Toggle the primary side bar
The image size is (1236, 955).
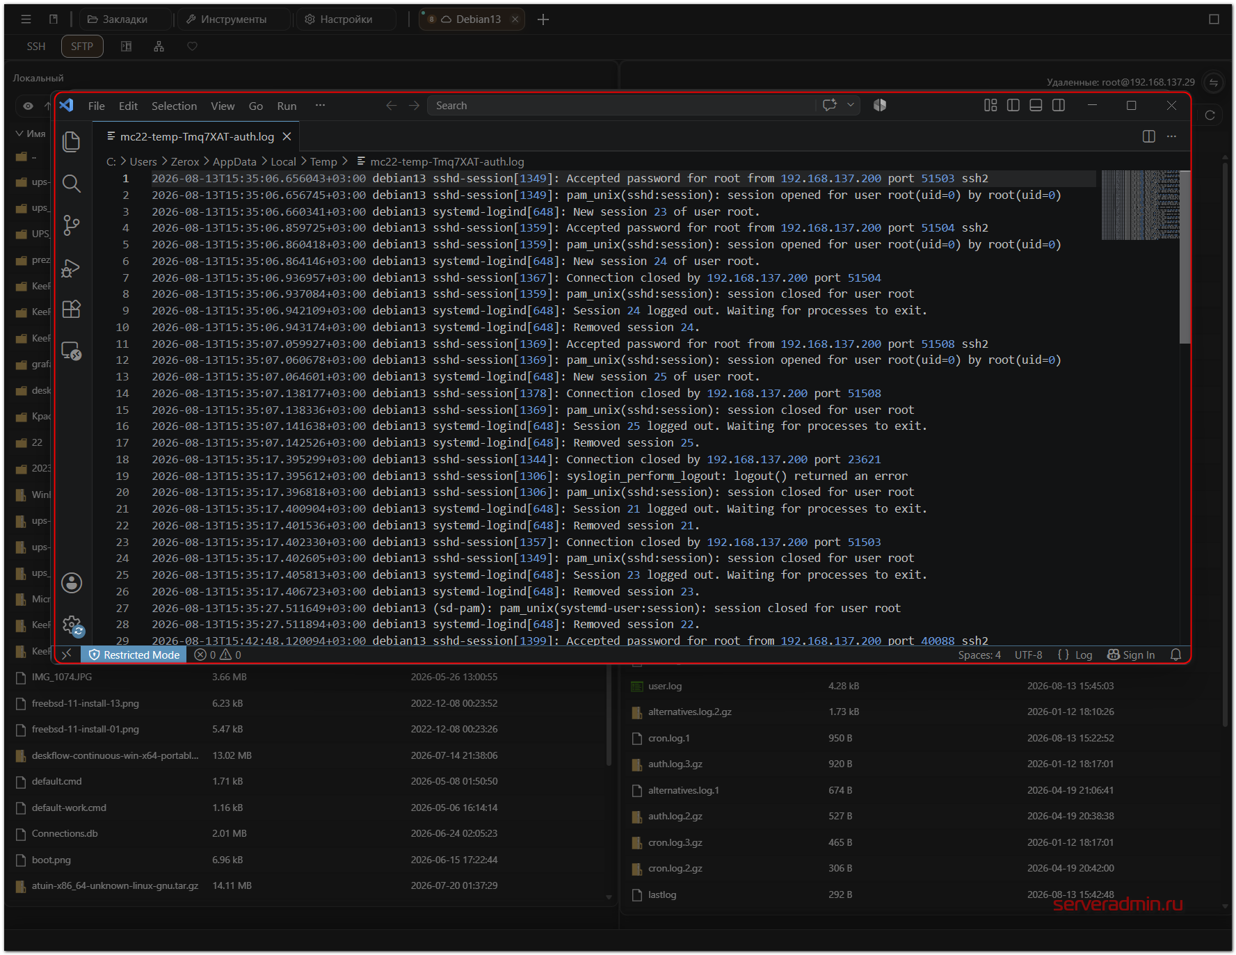click(1013, 105)
